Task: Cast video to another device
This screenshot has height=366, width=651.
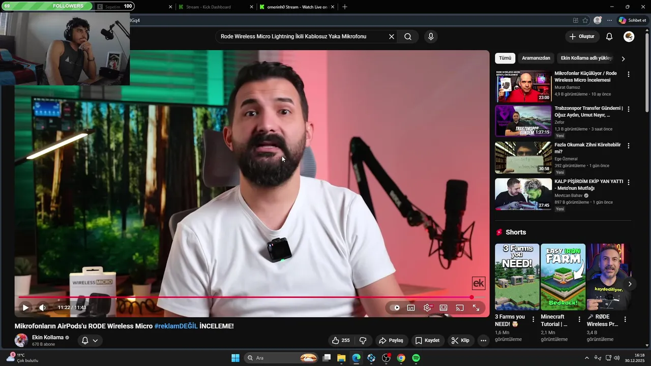Action: pyautogui.click(x=460, y=308)
